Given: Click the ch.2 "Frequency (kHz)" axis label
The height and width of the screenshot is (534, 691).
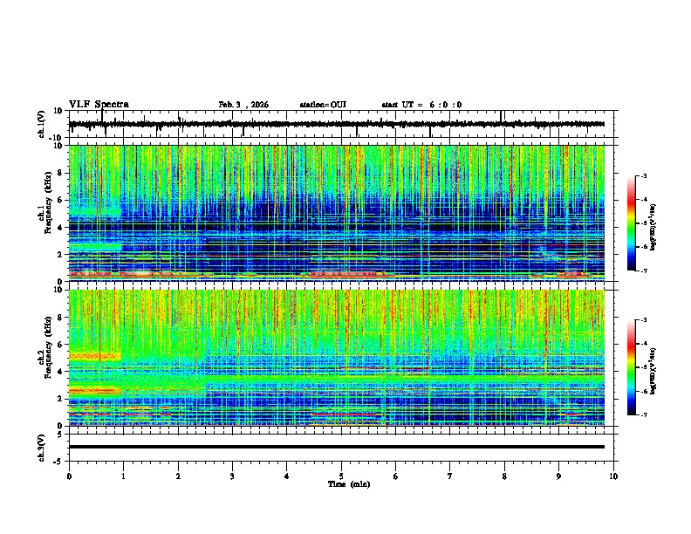Looking at the screenshot, I should coord(48,347).
